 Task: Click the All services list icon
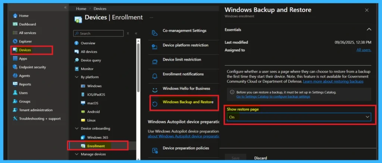[15, 33]
